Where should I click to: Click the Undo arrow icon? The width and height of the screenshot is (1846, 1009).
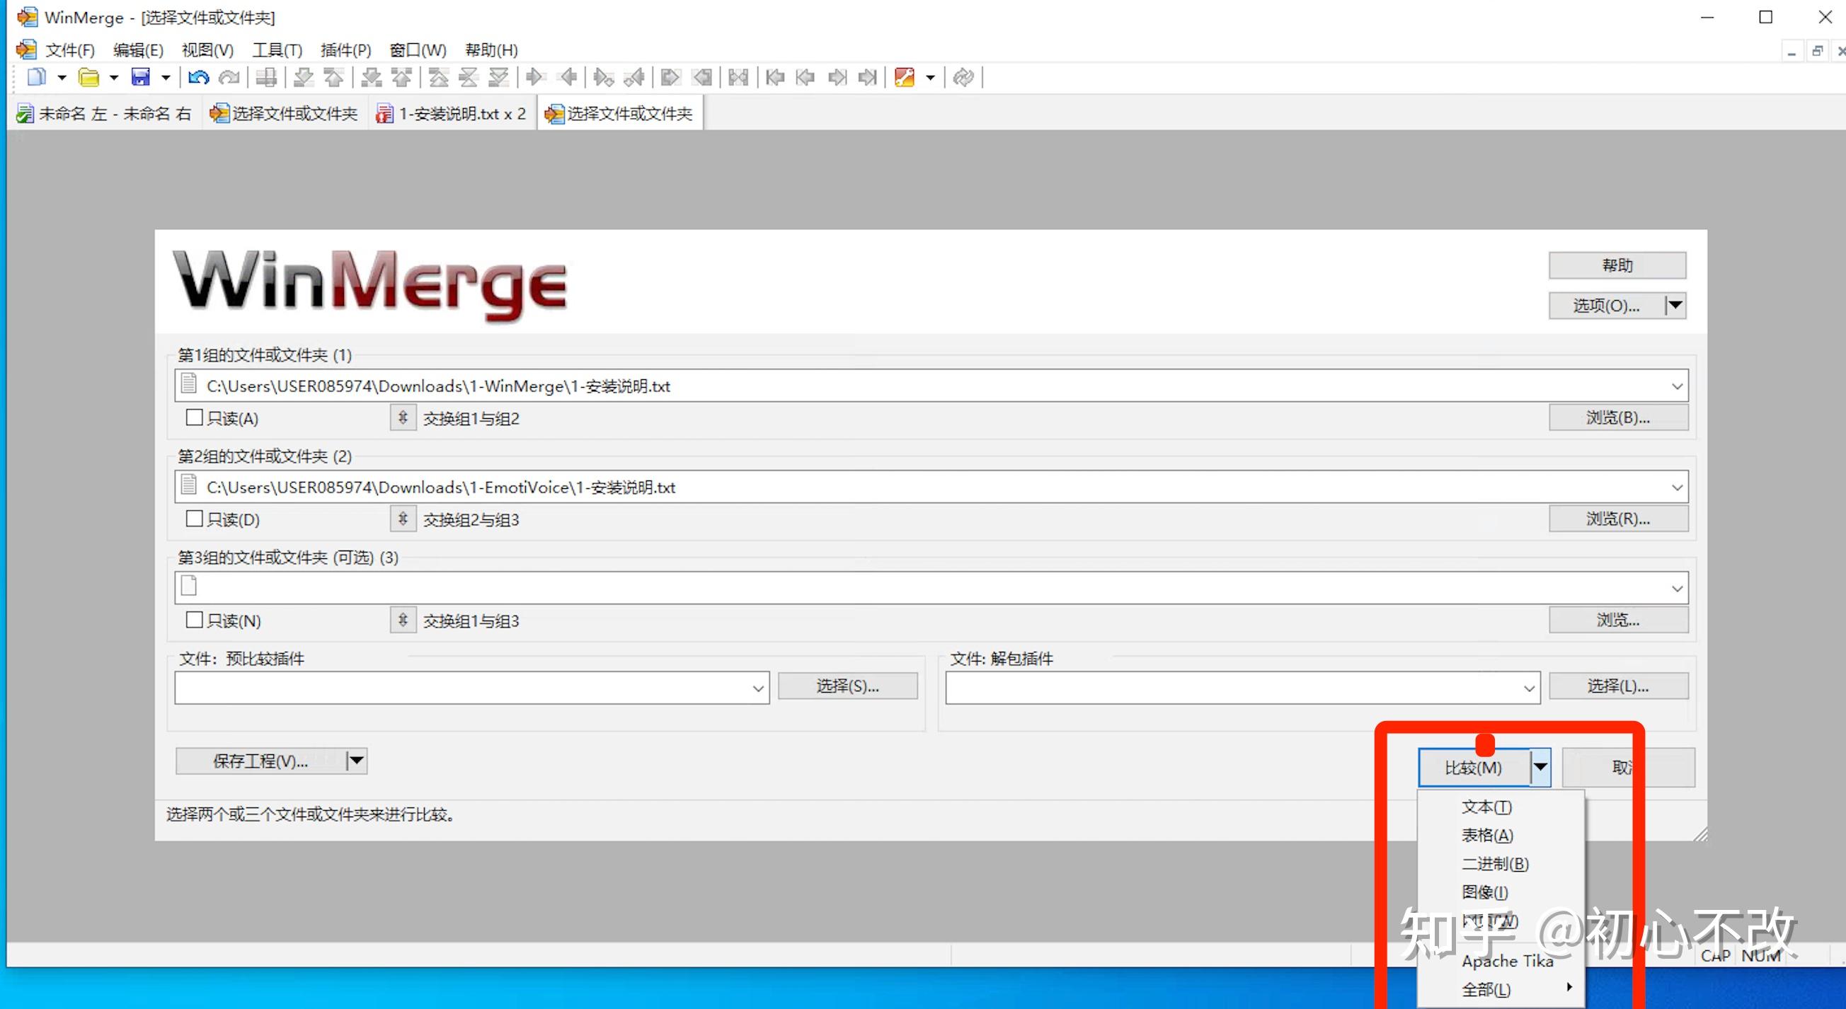[197, 76]
